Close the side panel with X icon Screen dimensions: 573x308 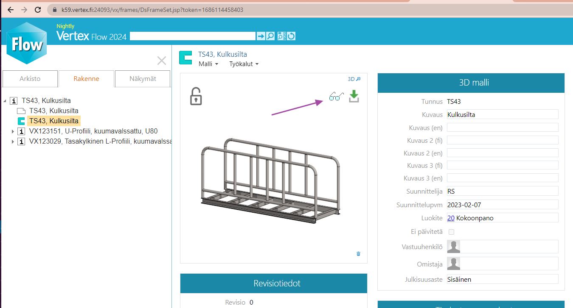[162, 61]
